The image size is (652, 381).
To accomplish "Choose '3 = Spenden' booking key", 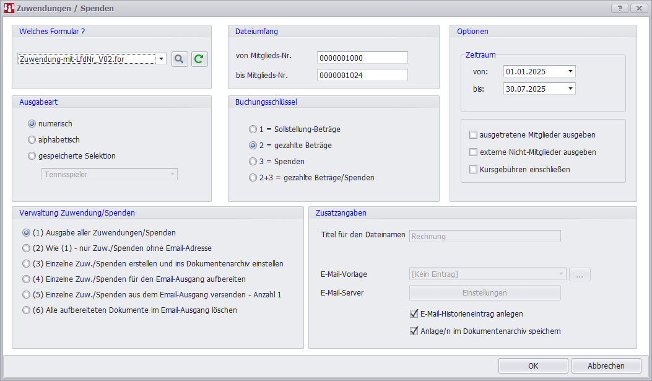I will tap(253, 162).
